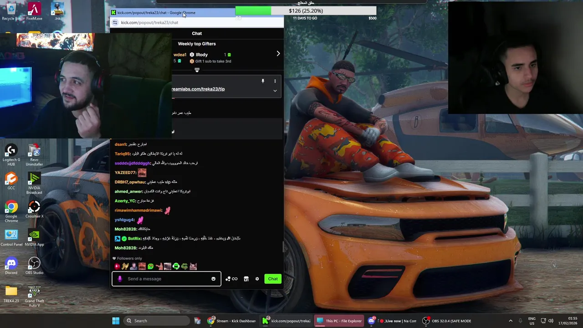Switch to Stream - Kick Dashboard taskbar window
Screen dimensions: 583x328
[232, 321]
